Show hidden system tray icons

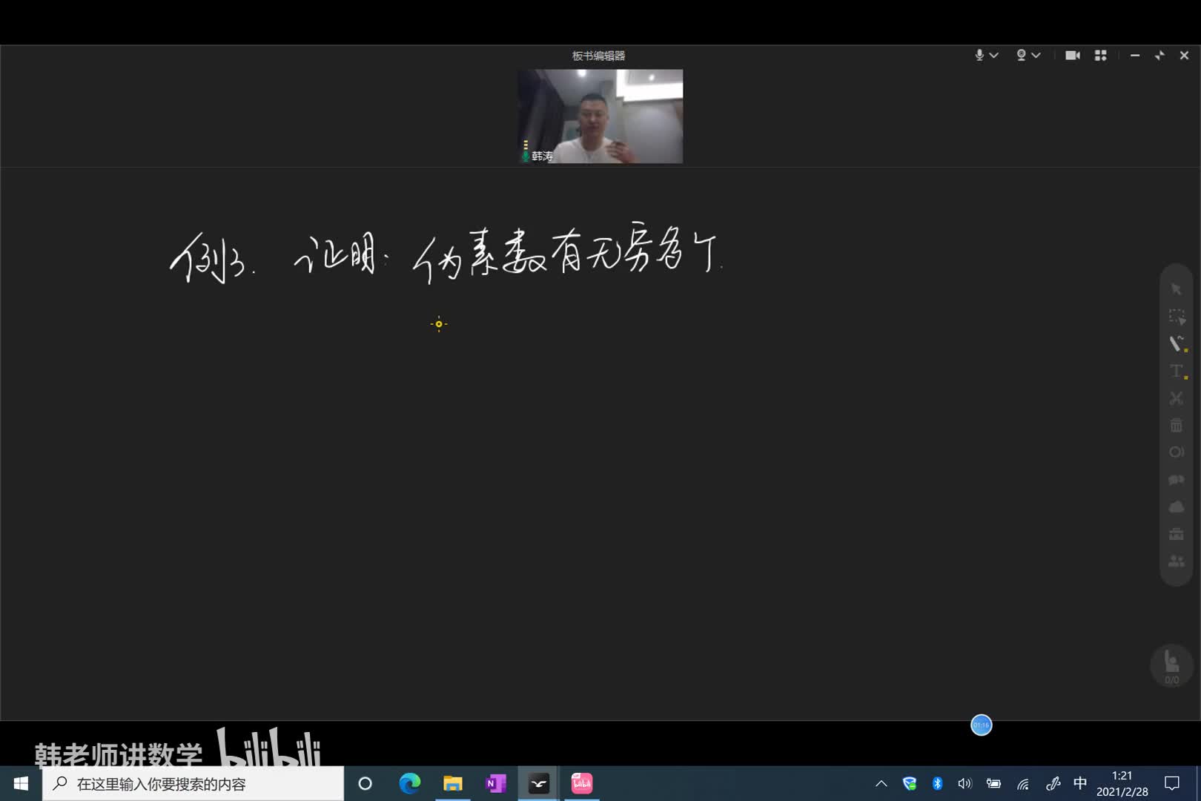(881, 784)
